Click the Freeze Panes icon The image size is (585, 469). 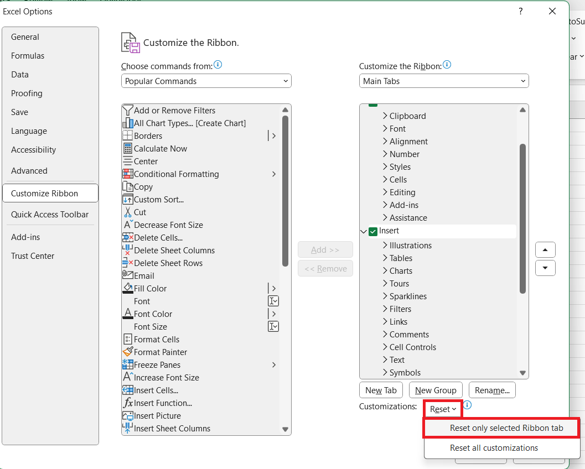pos(128,364)
